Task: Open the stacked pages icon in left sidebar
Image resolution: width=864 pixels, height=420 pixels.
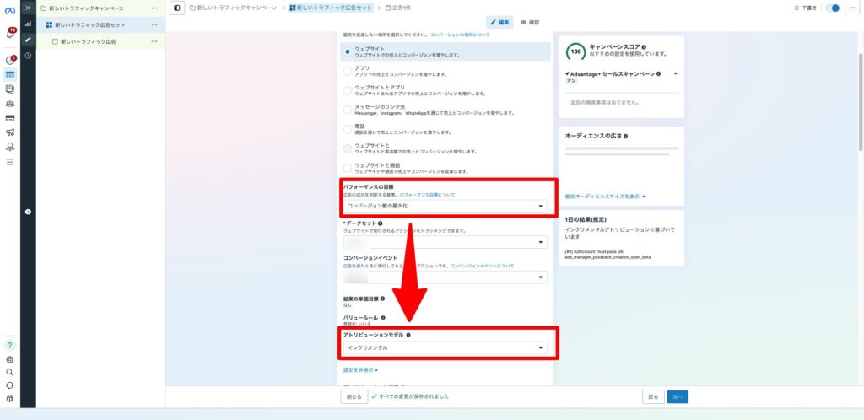Action: 10,89
